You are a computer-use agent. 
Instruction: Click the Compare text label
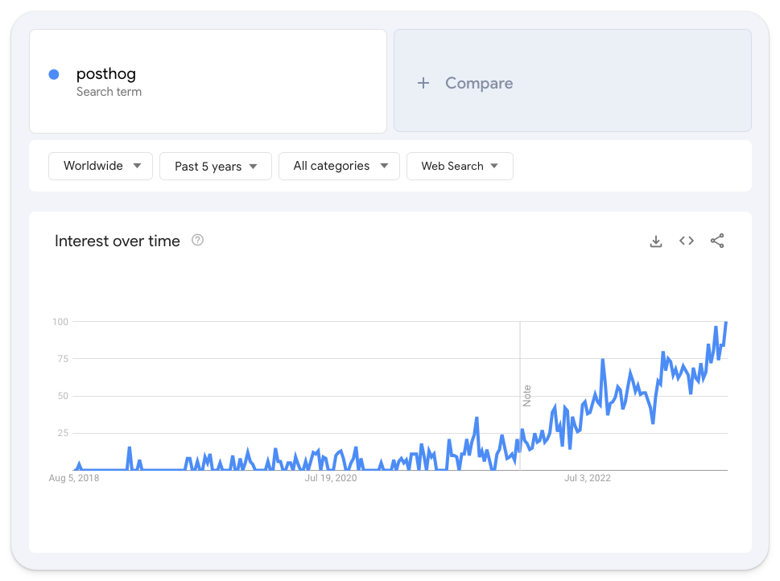click(479, 83)
